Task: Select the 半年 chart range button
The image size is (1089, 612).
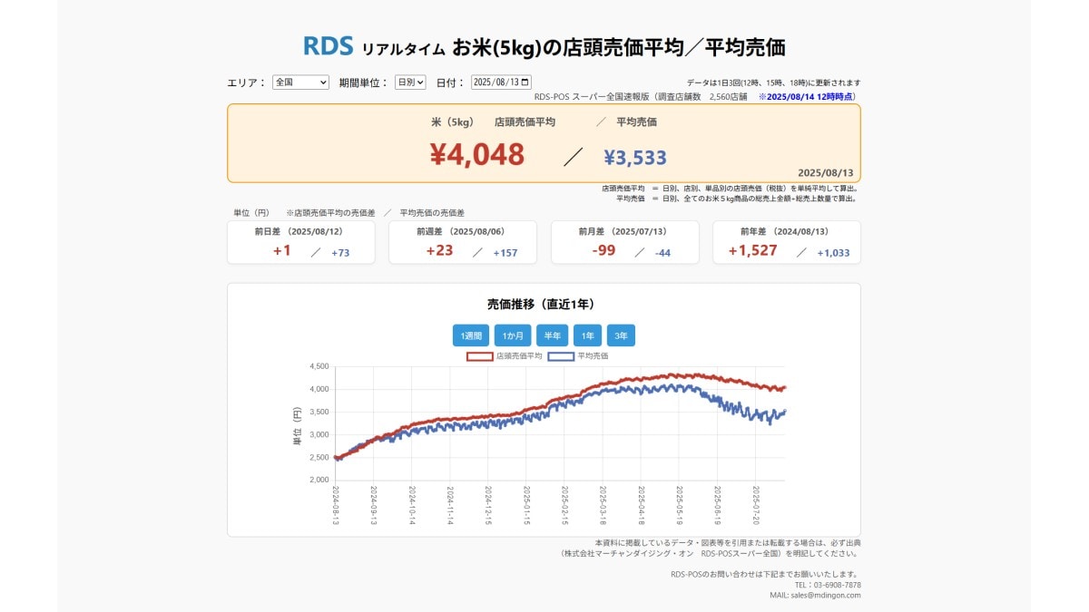Action: pos(552,335)
